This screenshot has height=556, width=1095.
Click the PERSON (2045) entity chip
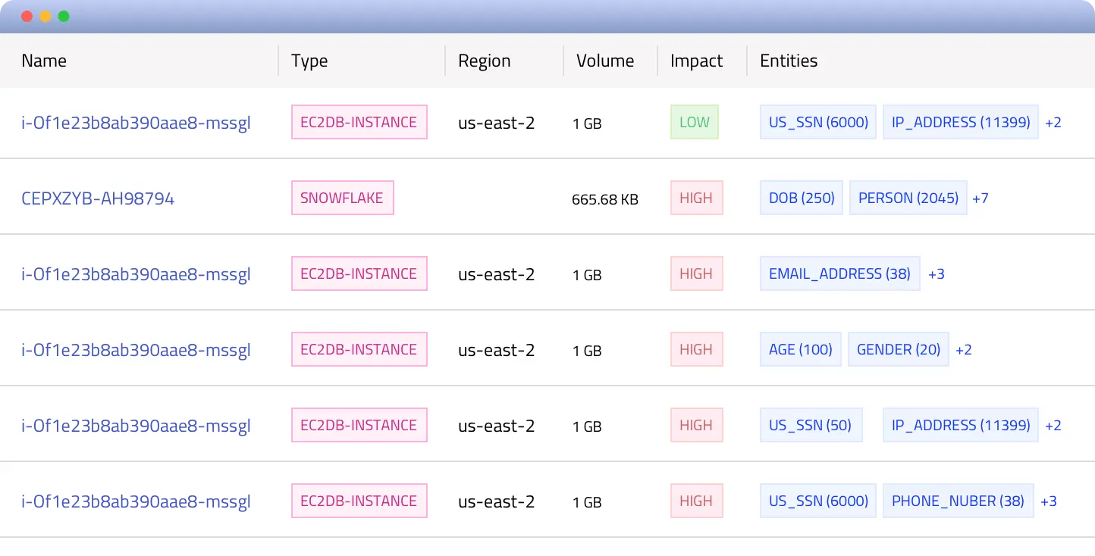coord(908,198)
